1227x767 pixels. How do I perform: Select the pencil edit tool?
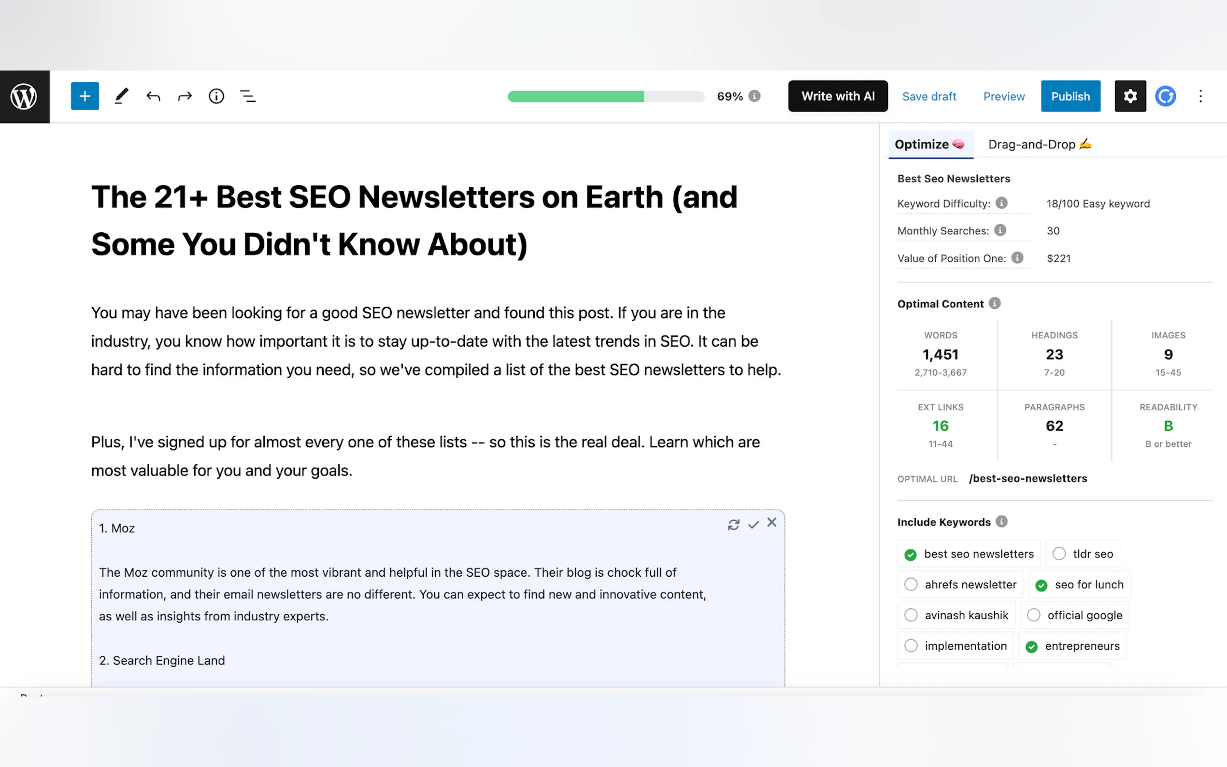(x=121, y=97)
